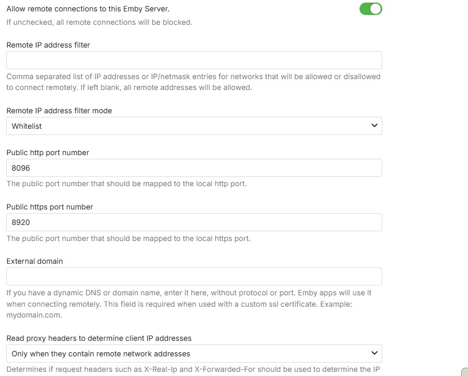
Task: Focus the Public https port field showing 8920
Action: (194, 222)
